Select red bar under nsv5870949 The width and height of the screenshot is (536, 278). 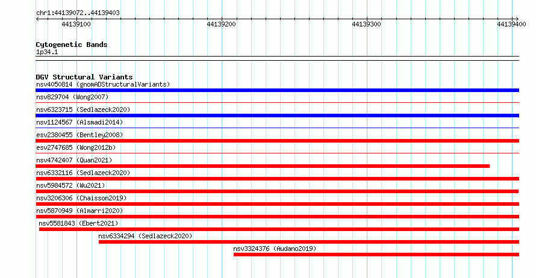277,217
